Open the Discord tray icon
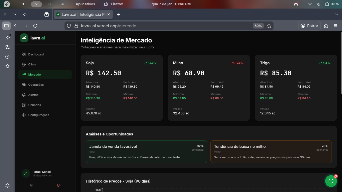This screenshot has height=192, width=342. tap(296, 4)
